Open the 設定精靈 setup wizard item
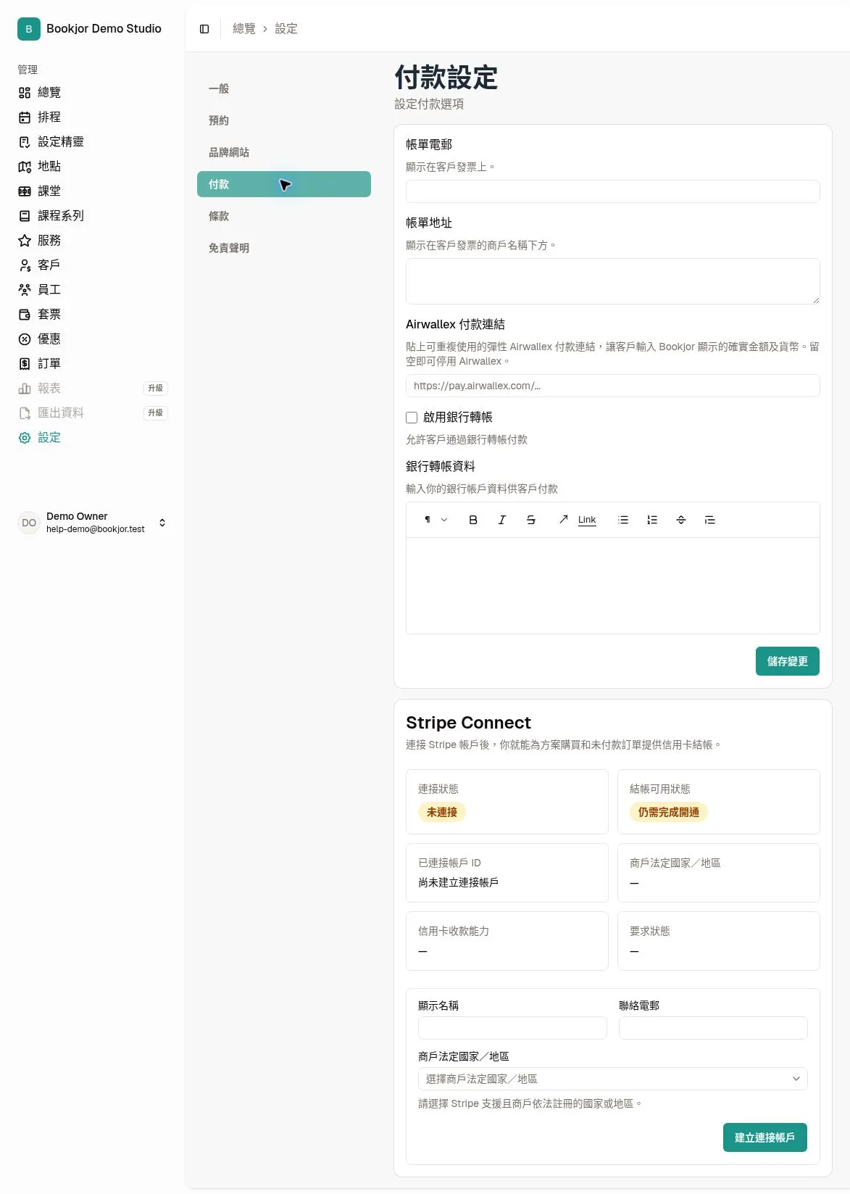Screen dimensions: 850x1194 coord(92,142)
